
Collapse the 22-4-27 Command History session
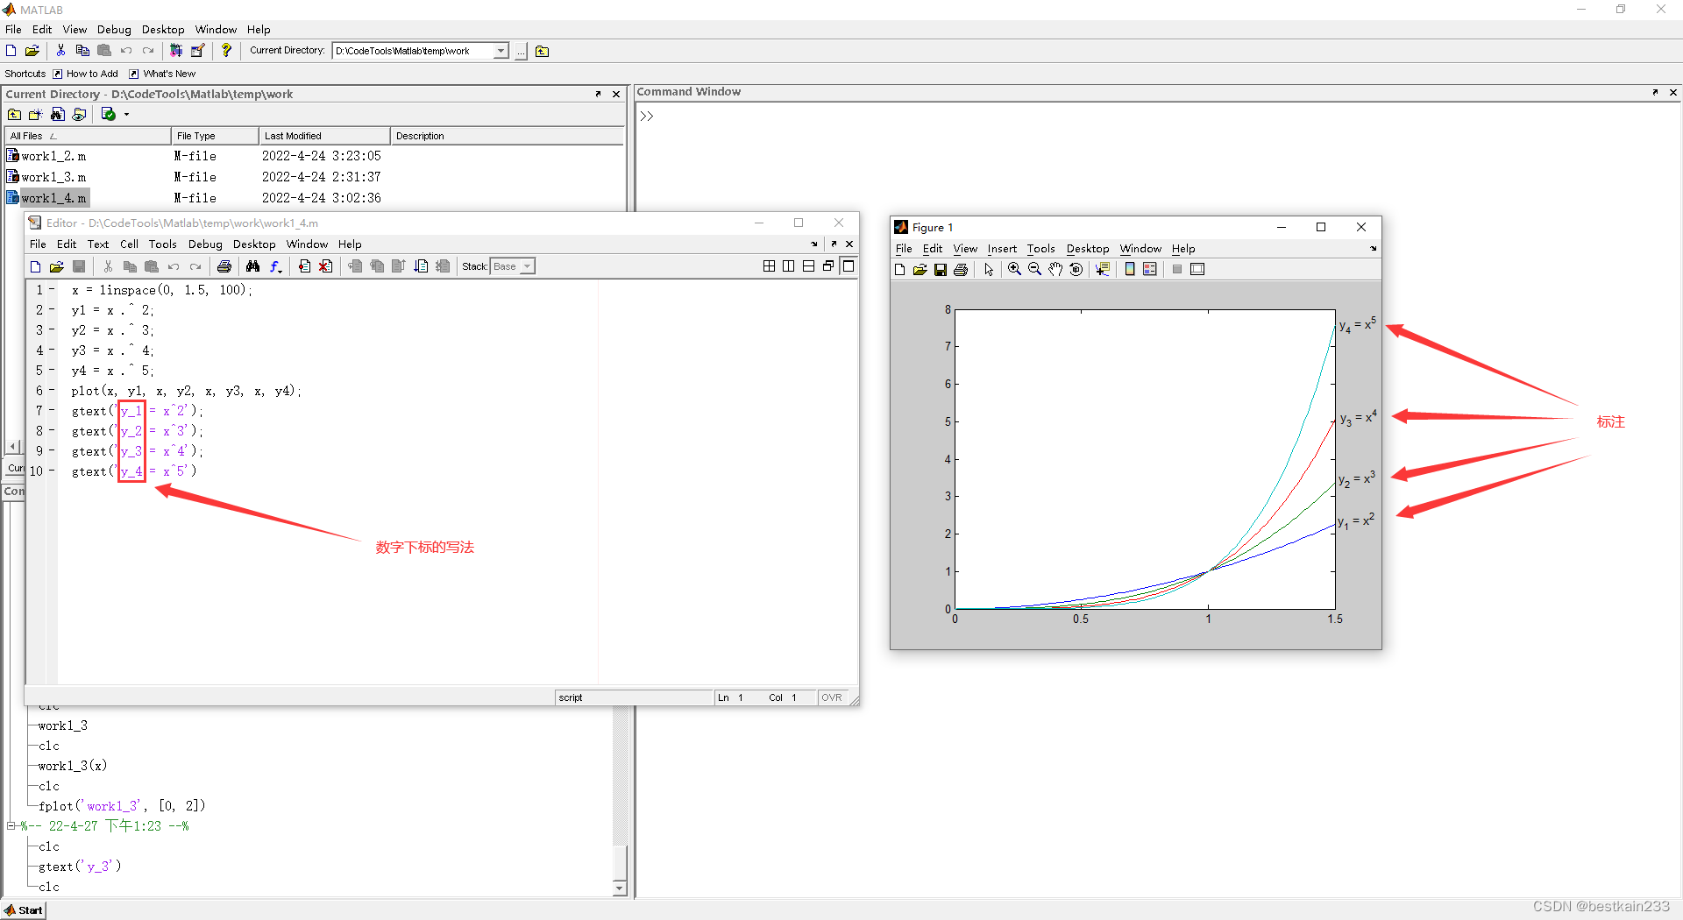pos(11,825)
